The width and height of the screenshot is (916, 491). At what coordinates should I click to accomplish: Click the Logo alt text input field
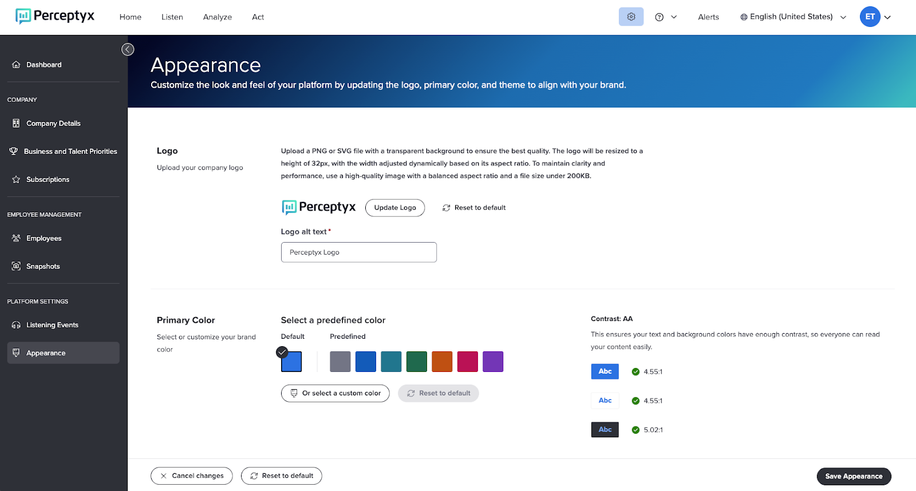coord(359,252)
